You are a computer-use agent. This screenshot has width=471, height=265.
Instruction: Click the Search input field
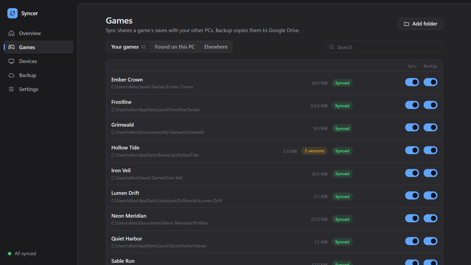[384, 47]
